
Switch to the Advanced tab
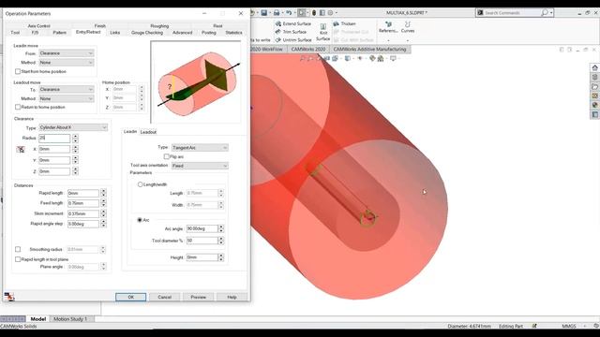[x=182, y=33]
